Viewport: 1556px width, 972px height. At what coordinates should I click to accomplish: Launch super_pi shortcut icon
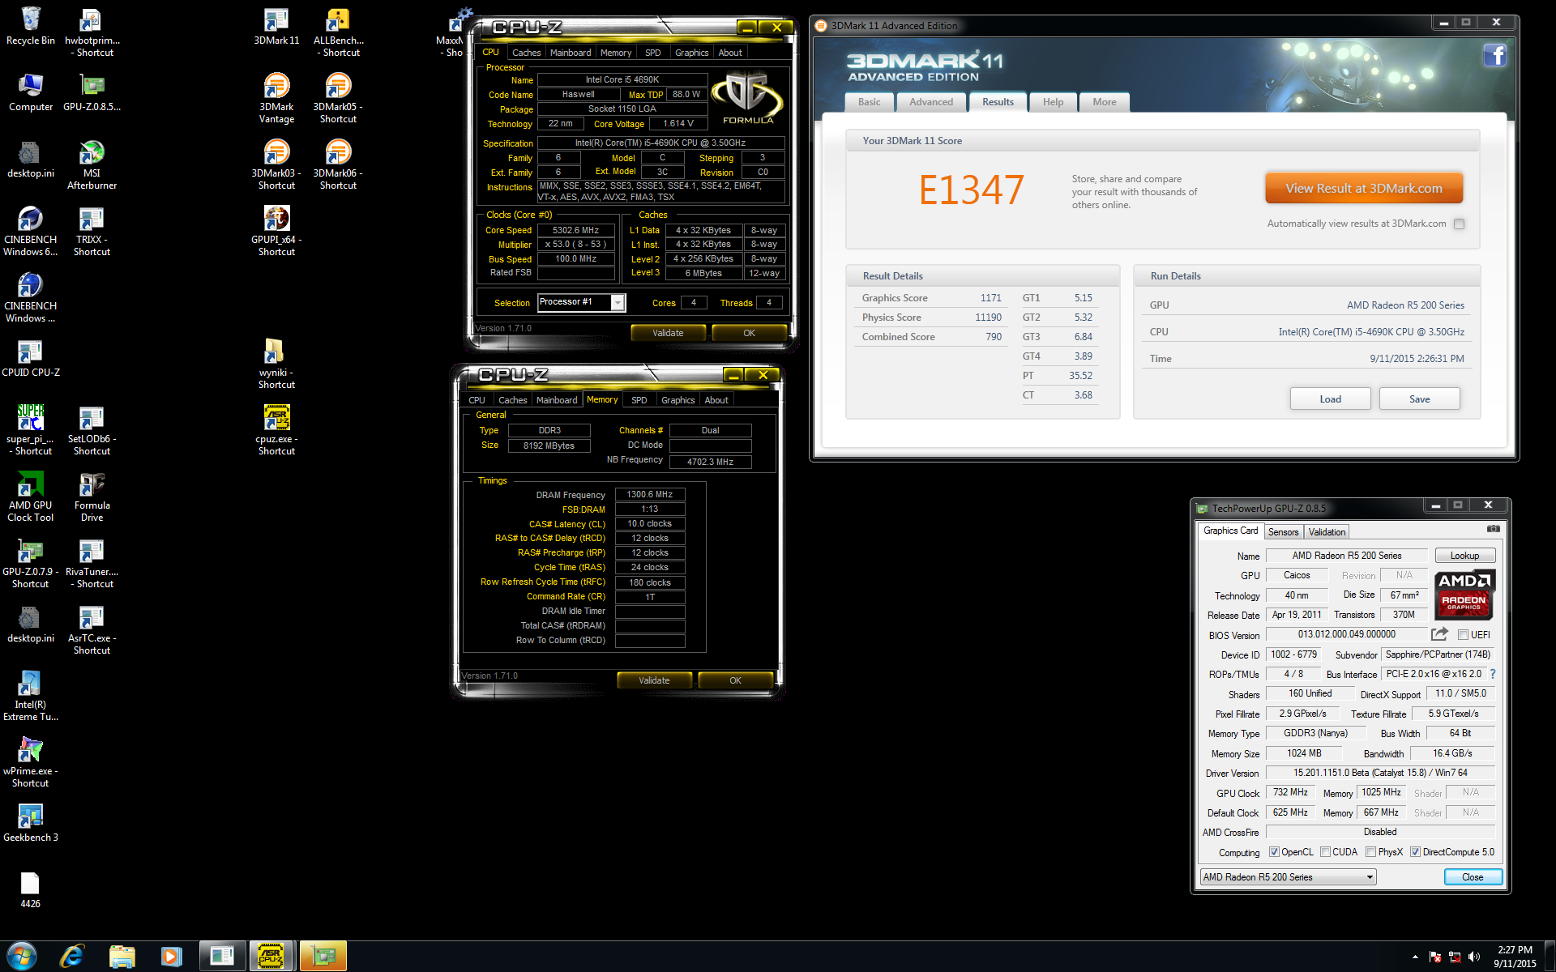pos(31,431)
